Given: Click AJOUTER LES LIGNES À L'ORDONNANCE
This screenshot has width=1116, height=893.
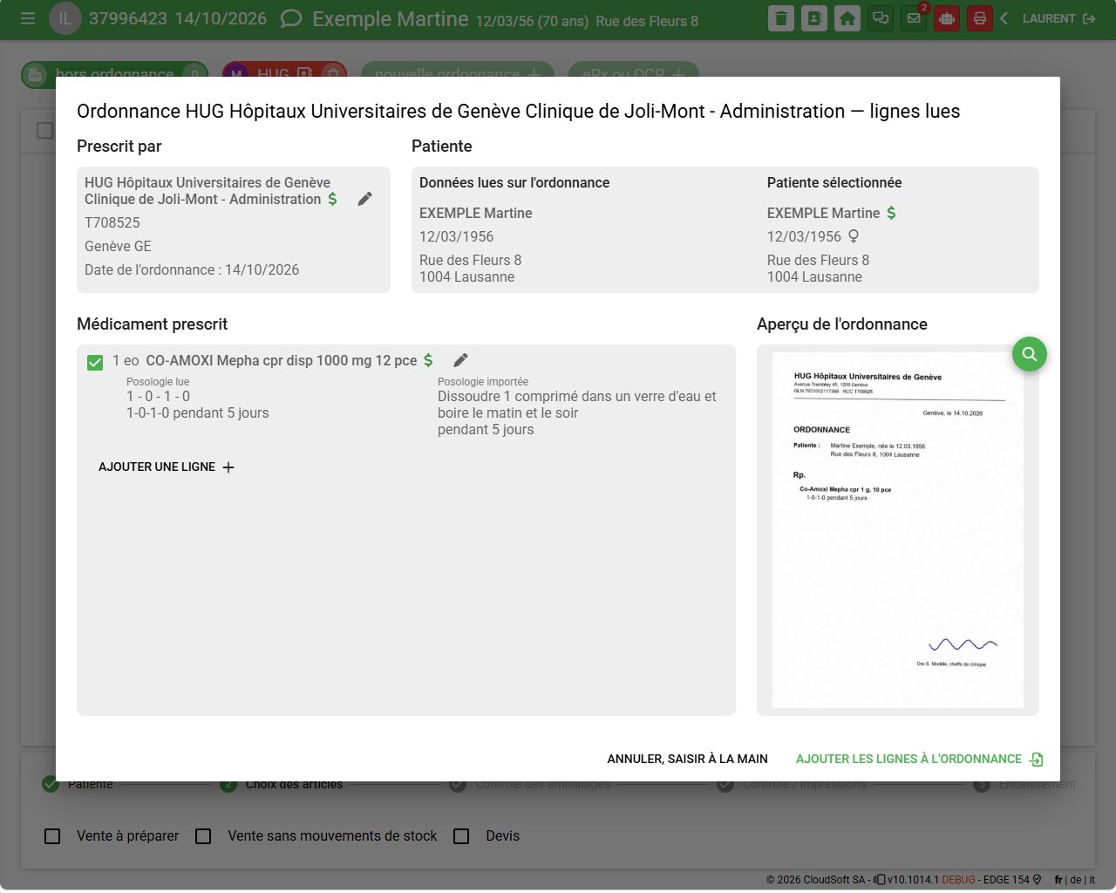Looking at the screenshot, I should (919, 760).
